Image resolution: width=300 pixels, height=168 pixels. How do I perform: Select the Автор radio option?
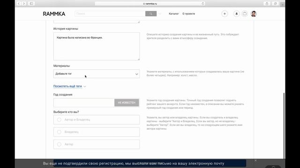(x=97, y=144)
